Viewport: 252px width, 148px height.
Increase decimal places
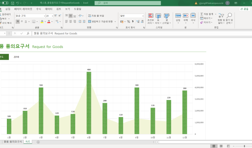(x=138, y=21)
